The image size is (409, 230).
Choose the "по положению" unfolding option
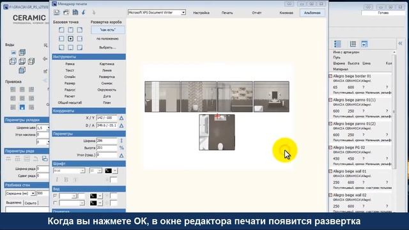pos(107,38)
